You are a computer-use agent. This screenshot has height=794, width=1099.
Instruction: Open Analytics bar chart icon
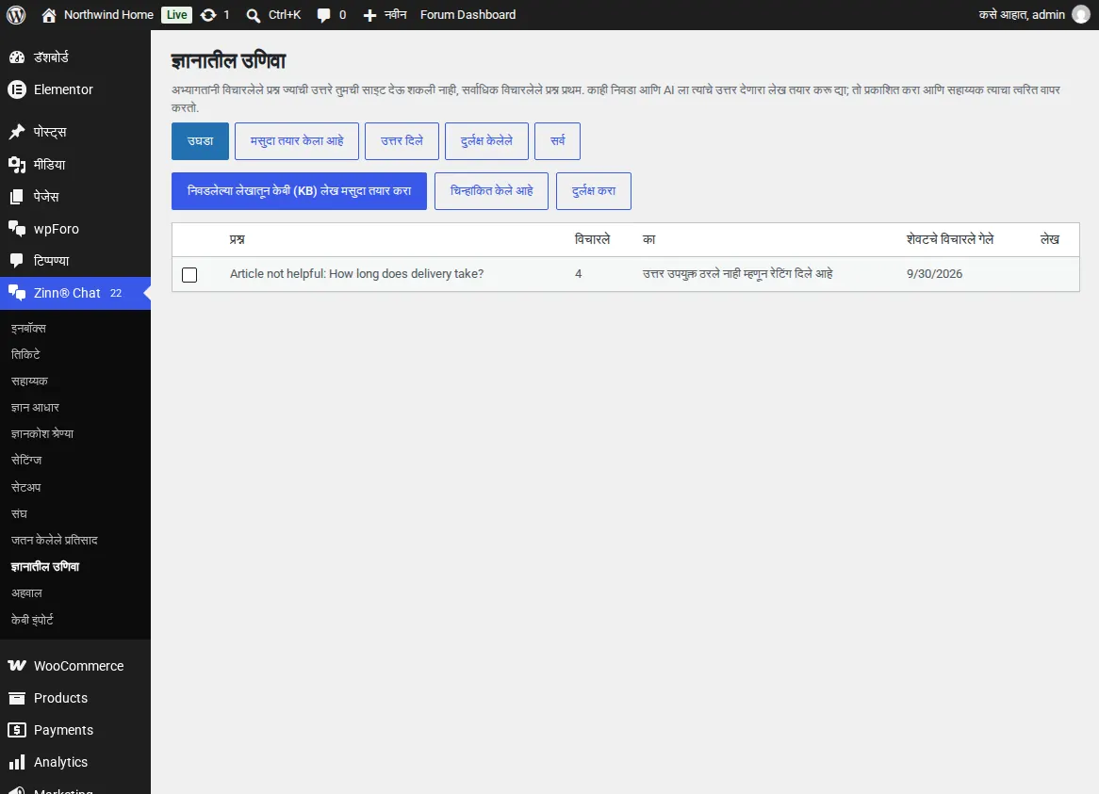coord(17,762)
